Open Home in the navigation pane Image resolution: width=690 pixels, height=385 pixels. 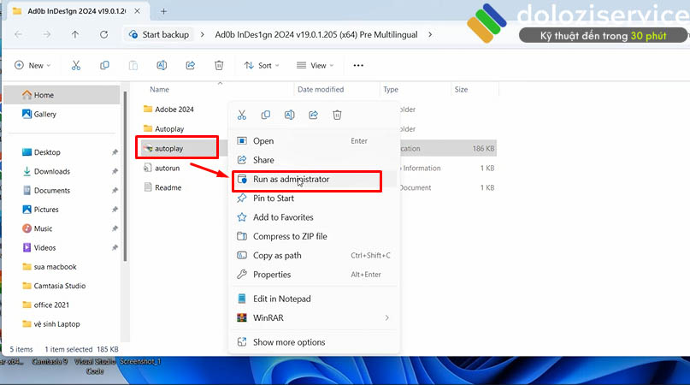[x=62, y=95]
